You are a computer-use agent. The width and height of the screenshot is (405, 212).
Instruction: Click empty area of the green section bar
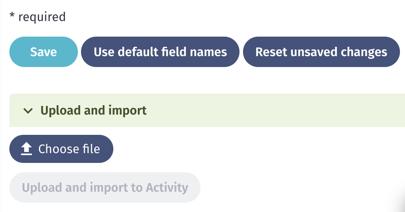pyautogui.click(x=271, y=110)
